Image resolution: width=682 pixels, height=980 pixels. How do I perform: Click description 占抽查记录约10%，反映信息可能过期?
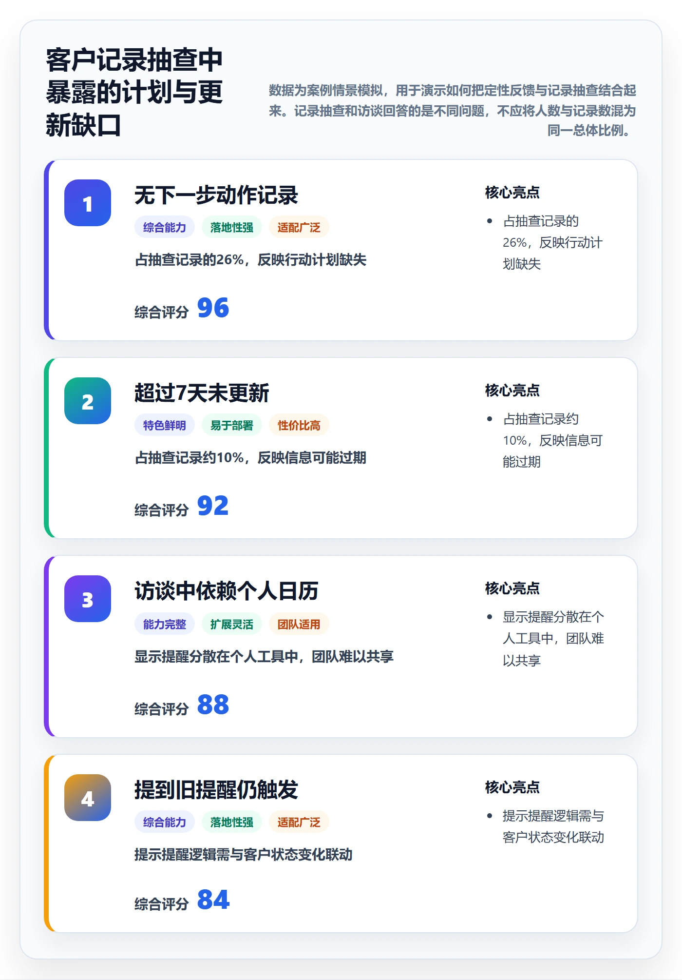click(250, 458)
